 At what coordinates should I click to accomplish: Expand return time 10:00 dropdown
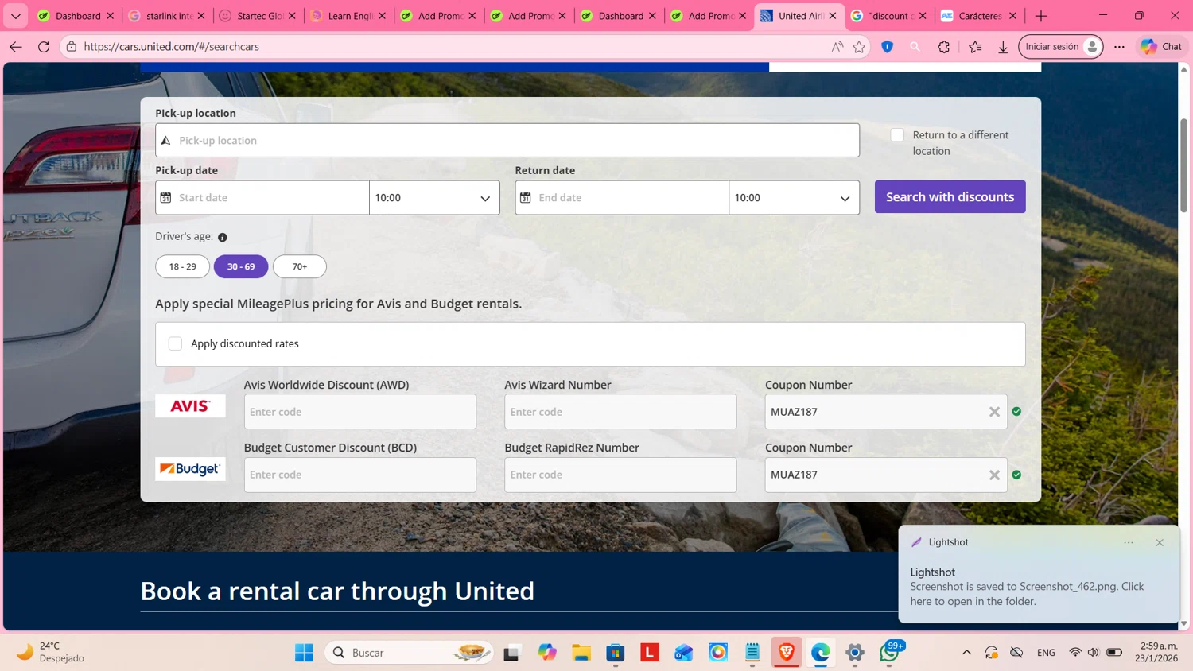[x=794, y=197]
